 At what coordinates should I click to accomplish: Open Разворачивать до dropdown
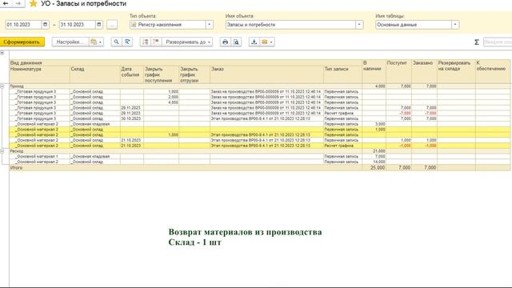coord(187,42)
